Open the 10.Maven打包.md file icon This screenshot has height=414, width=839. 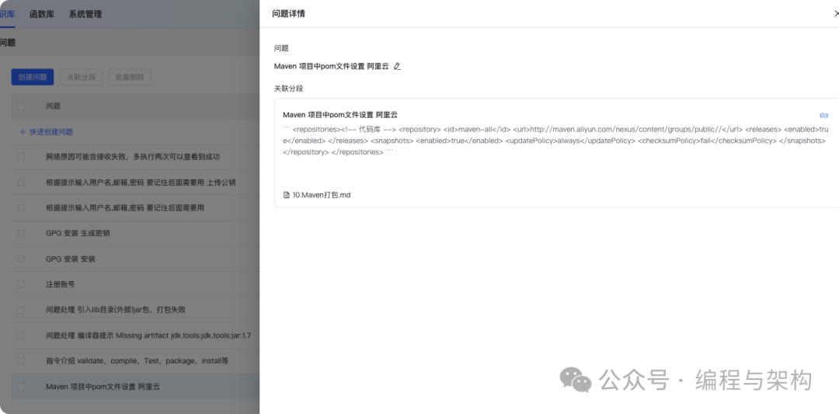click(286, 195)
